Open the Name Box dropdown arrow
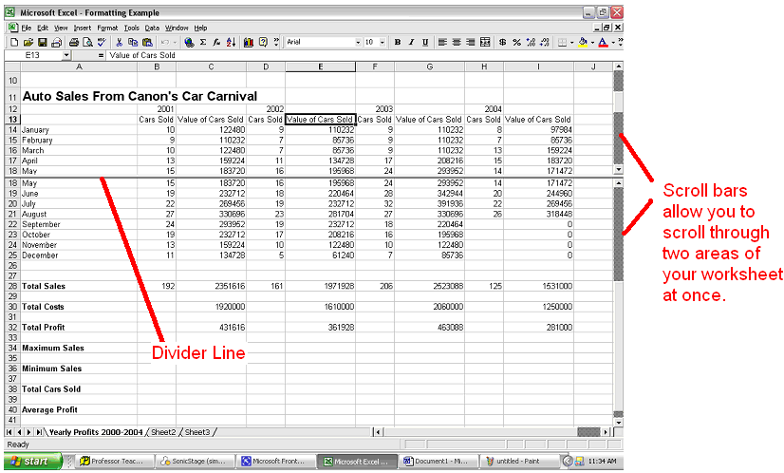Viewport: 784px width, 473px height. [66, 56]
